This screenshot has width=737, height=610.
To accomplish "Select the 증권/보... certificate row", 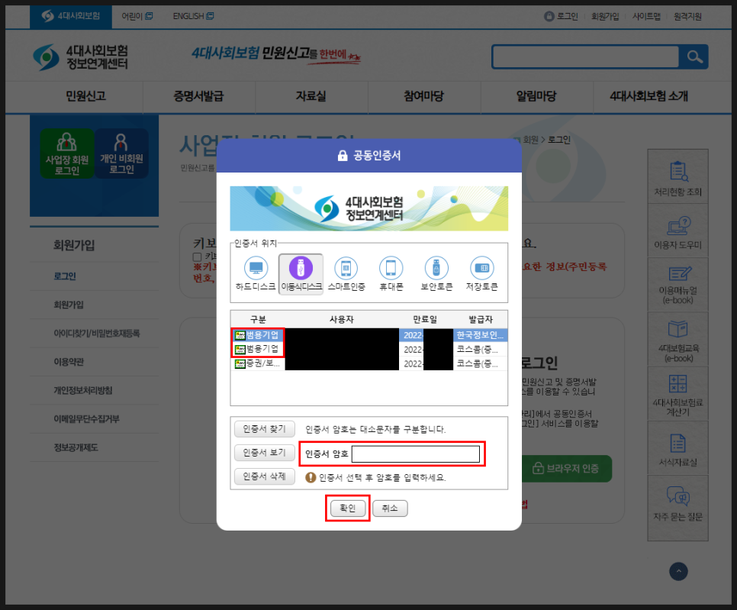I will click(x=369, y=363).
